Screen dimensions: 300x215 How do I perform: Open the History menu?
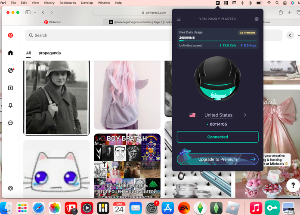pyautogui.click(x=49, y=3)
